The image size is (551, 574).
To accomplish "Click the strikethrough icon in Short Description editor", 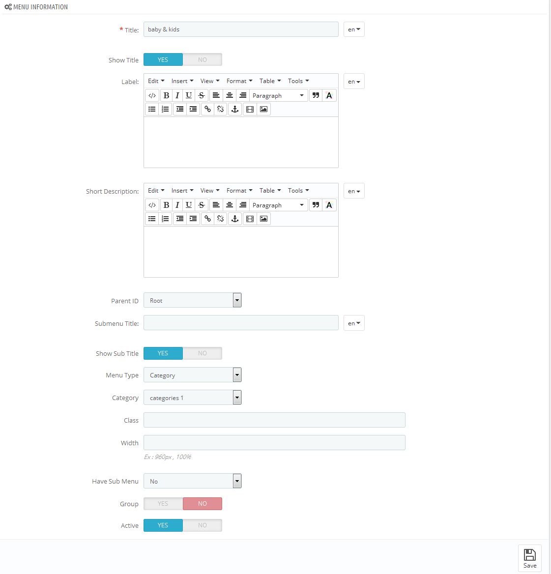I will click(202, 205).
